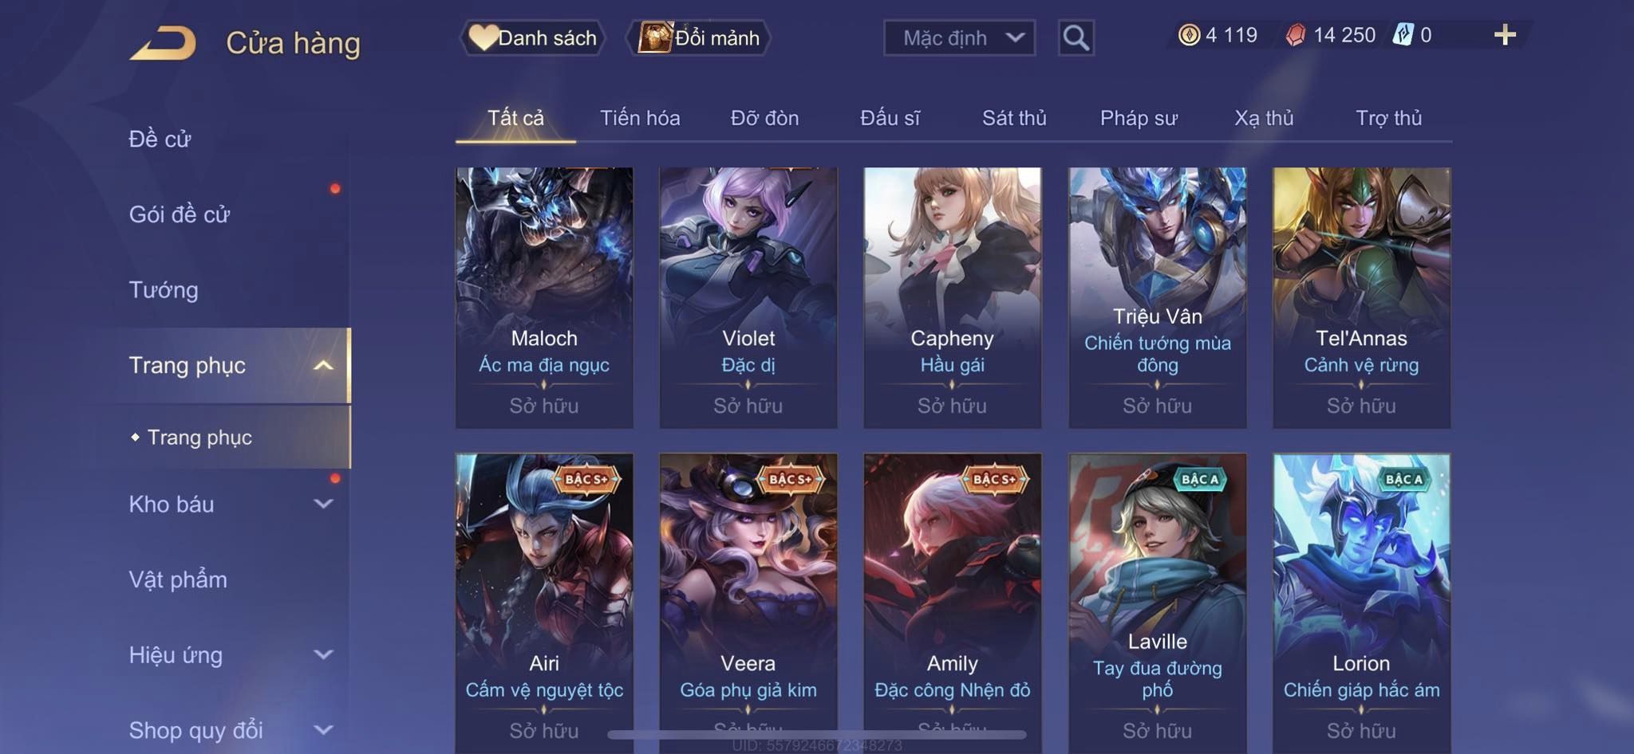The height and width of the screenshot is (754, 1634).
Task: Click the horizontal scroll bar at bottom
Action: pos(817,734)
